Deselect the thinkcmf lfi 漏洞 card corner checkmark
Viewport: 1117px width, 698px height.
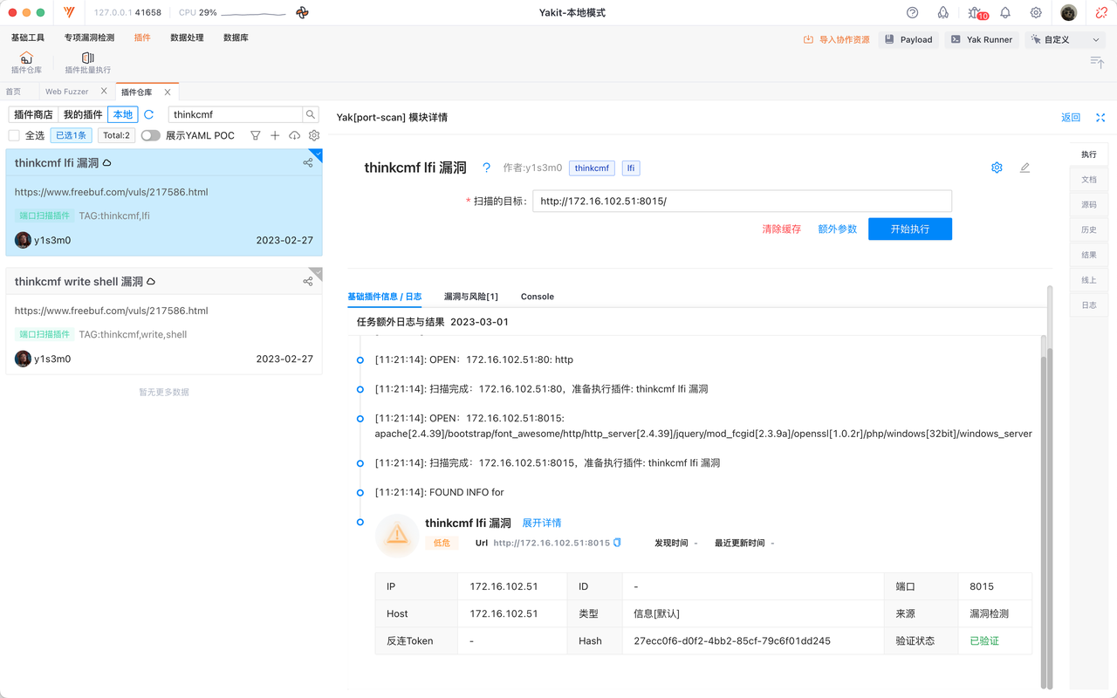tap(317, 154)
